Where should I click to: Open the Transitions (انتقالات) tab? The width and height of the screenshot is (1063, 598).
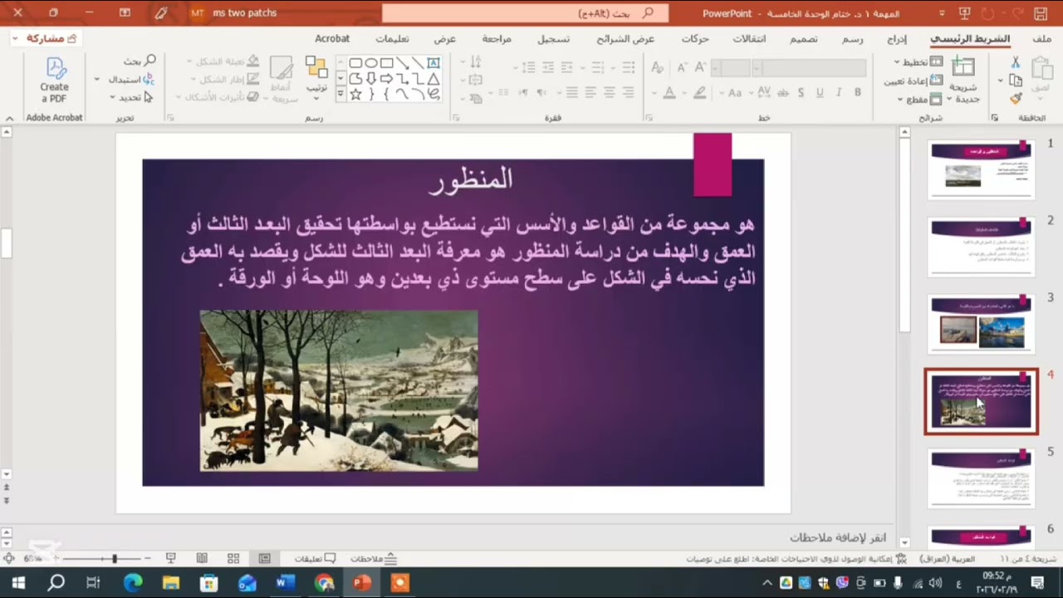[x=749, y=39]
